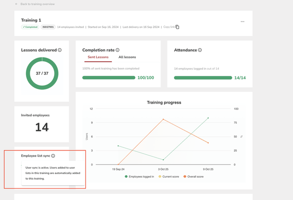Click the Completion rate info icon
This screenshot has height=200, width=293.
click(118, 50)
